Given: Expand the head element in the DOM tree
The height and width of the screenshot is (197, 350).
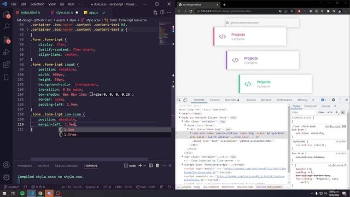Looking at the screenshot, I should (179, 113).
